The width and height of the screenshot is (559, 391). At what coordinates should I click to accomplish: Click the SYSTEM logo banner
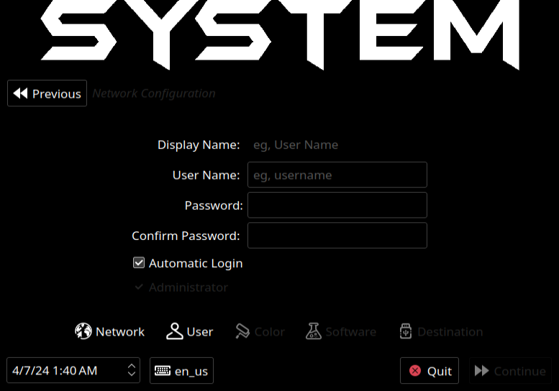279,32
